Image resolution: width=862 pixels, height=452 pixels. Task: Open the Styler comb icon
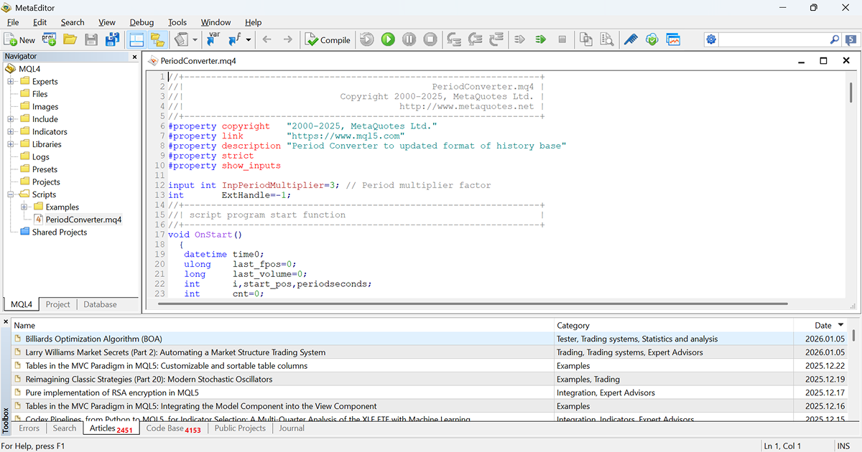[x=630, y=40]
